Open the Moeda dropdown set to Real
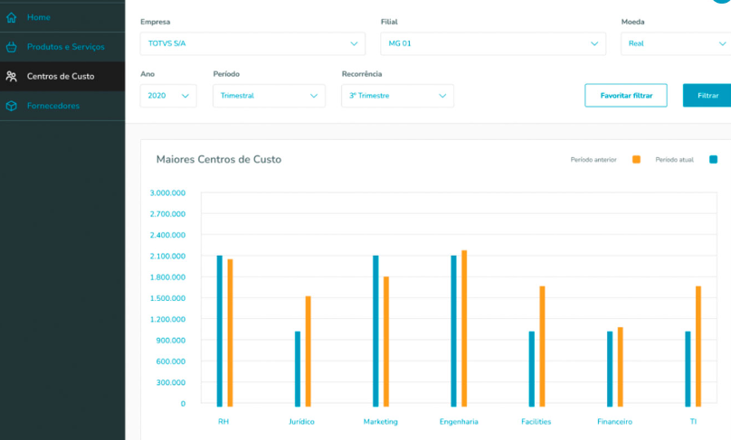 pyautogui.click(x=675, y=43)
